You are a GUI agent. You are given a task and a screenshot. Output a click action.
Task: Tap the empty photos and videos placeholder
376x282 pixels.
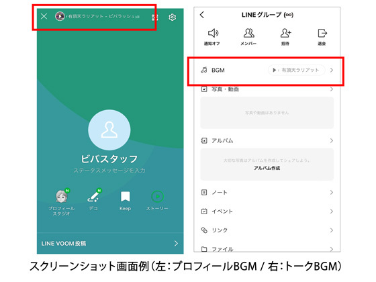pos(267,113)
